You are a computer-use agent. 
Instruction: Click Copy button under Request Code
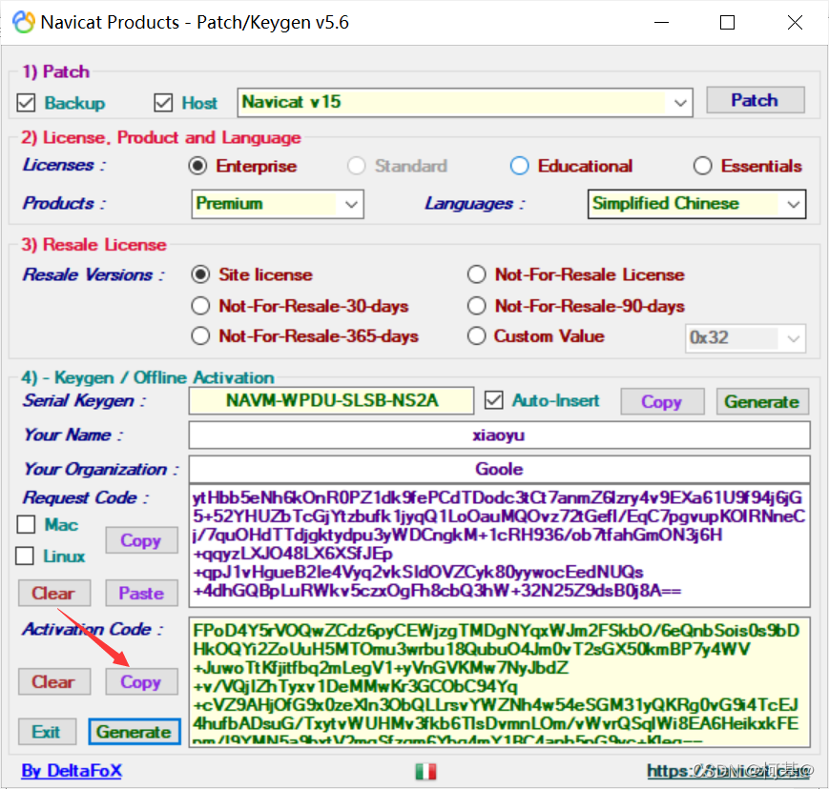pos(141,540)
